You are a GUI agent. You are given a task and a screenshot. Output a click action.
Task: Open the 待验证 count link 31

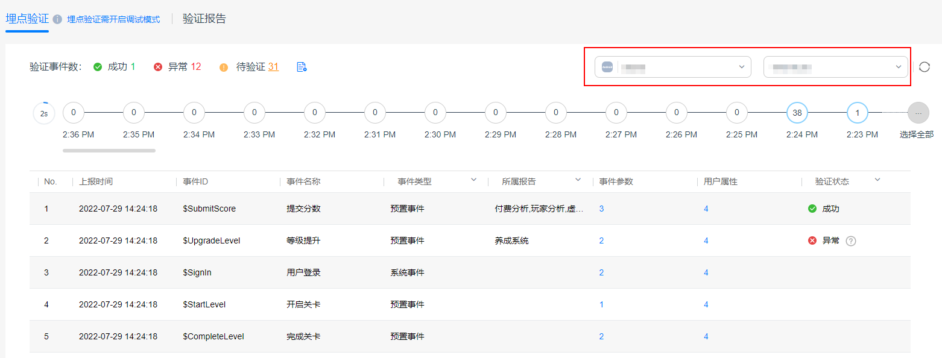273,67
